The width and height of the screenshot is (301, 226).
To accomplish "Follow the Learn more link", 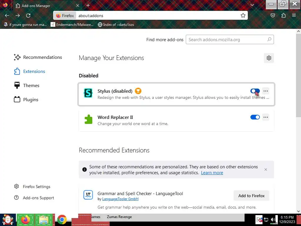I will pyautogui.click(x=212, y=172).
